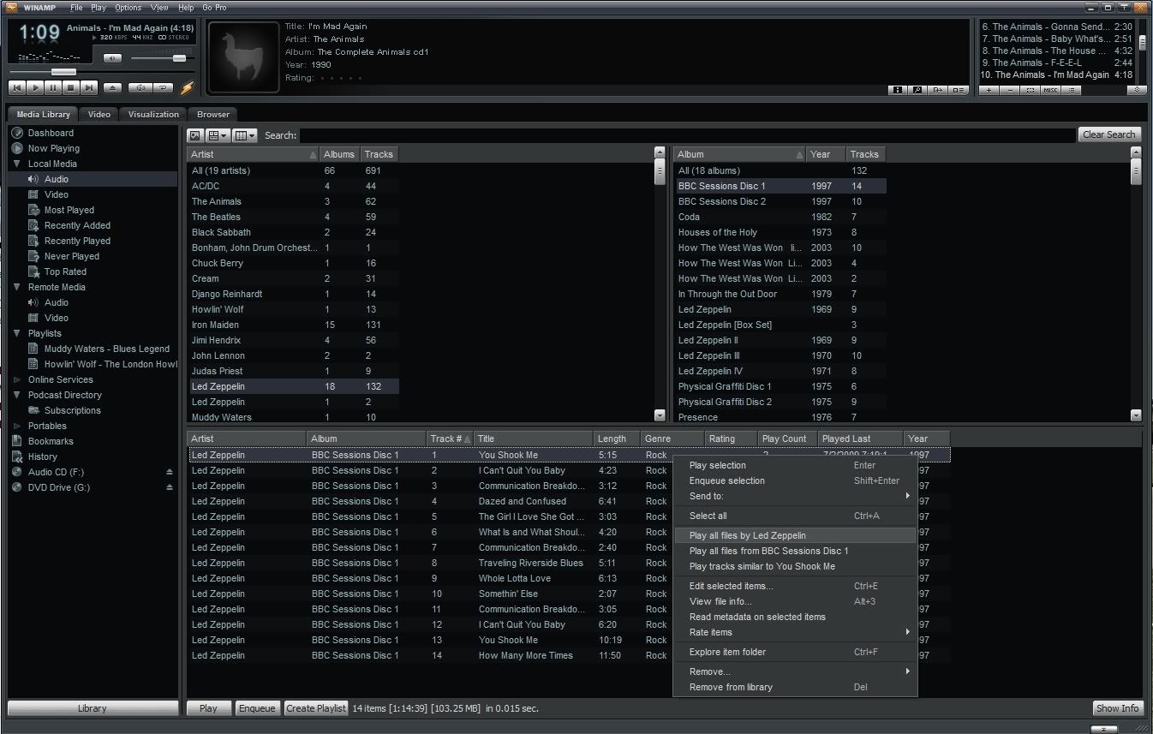Select the Top Rated view

point(65,272)
